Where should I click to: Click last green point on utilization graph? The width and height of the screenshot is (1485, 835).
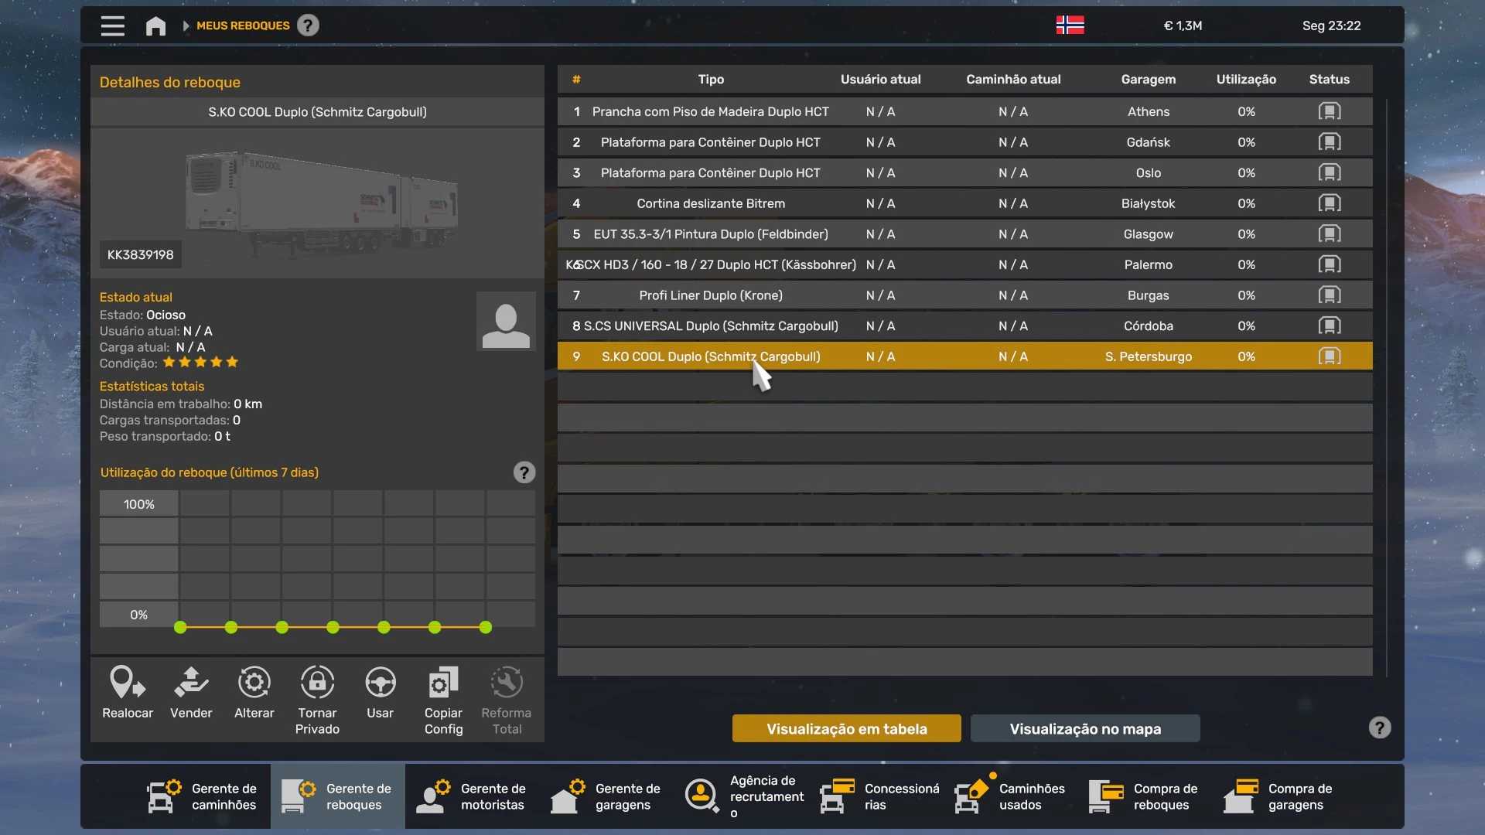(x=486, y=628)
